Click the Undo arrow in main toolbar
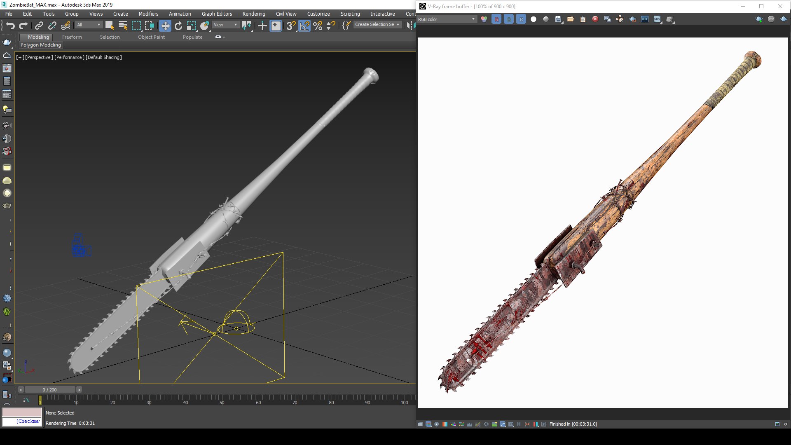The image size is (791, 445). click(10, 26)
